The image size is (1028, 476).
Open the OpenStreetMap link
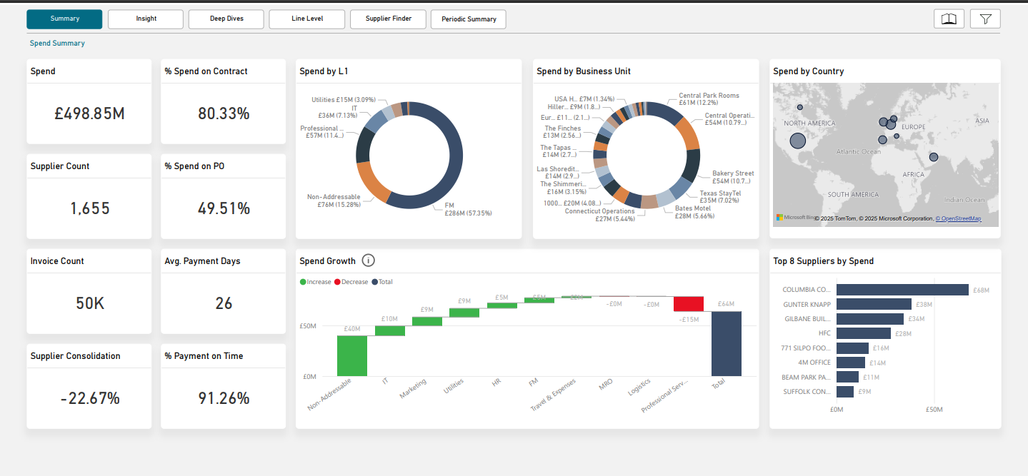960,218
